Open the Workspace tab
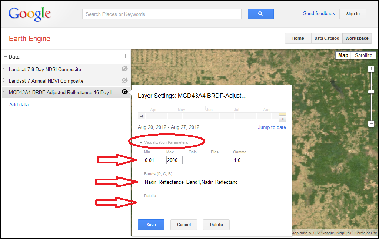Image resolution: width=379 pixels, height=239 pixels. pyautogui.click(x=357, y=38)
